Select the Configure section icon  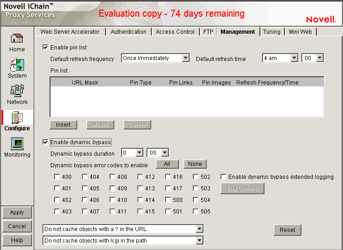click(17, 117)
